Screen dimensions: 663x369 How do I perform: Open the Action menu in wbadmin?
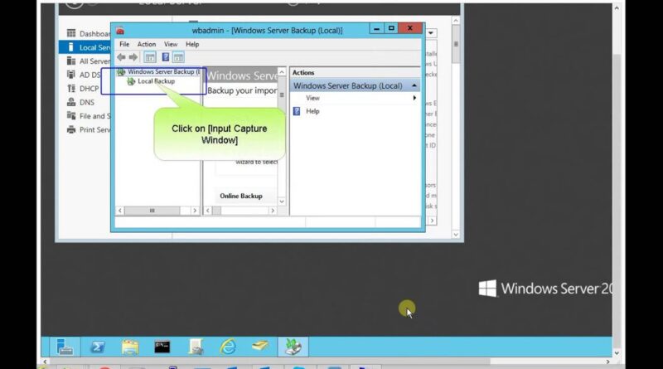(x=147, y=44)
